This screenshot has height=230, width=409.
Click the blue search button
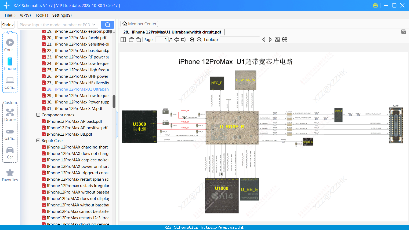107,25
